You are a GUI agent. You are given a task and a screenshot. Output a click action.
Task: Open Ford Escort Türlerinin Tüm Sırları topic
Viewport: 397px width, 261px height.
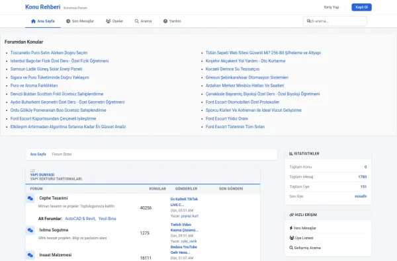(x=235, y=127)
